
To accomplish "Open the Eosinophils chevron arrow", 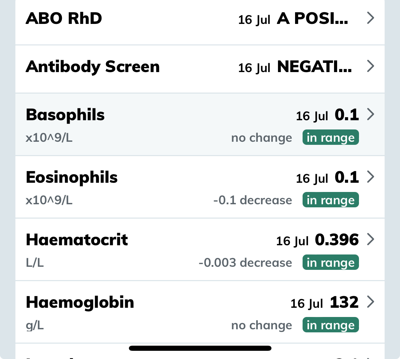I will click(x=370, y=177).
